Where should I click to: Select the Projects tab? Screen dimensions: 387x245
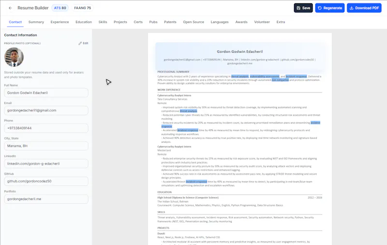pos(120,22)
